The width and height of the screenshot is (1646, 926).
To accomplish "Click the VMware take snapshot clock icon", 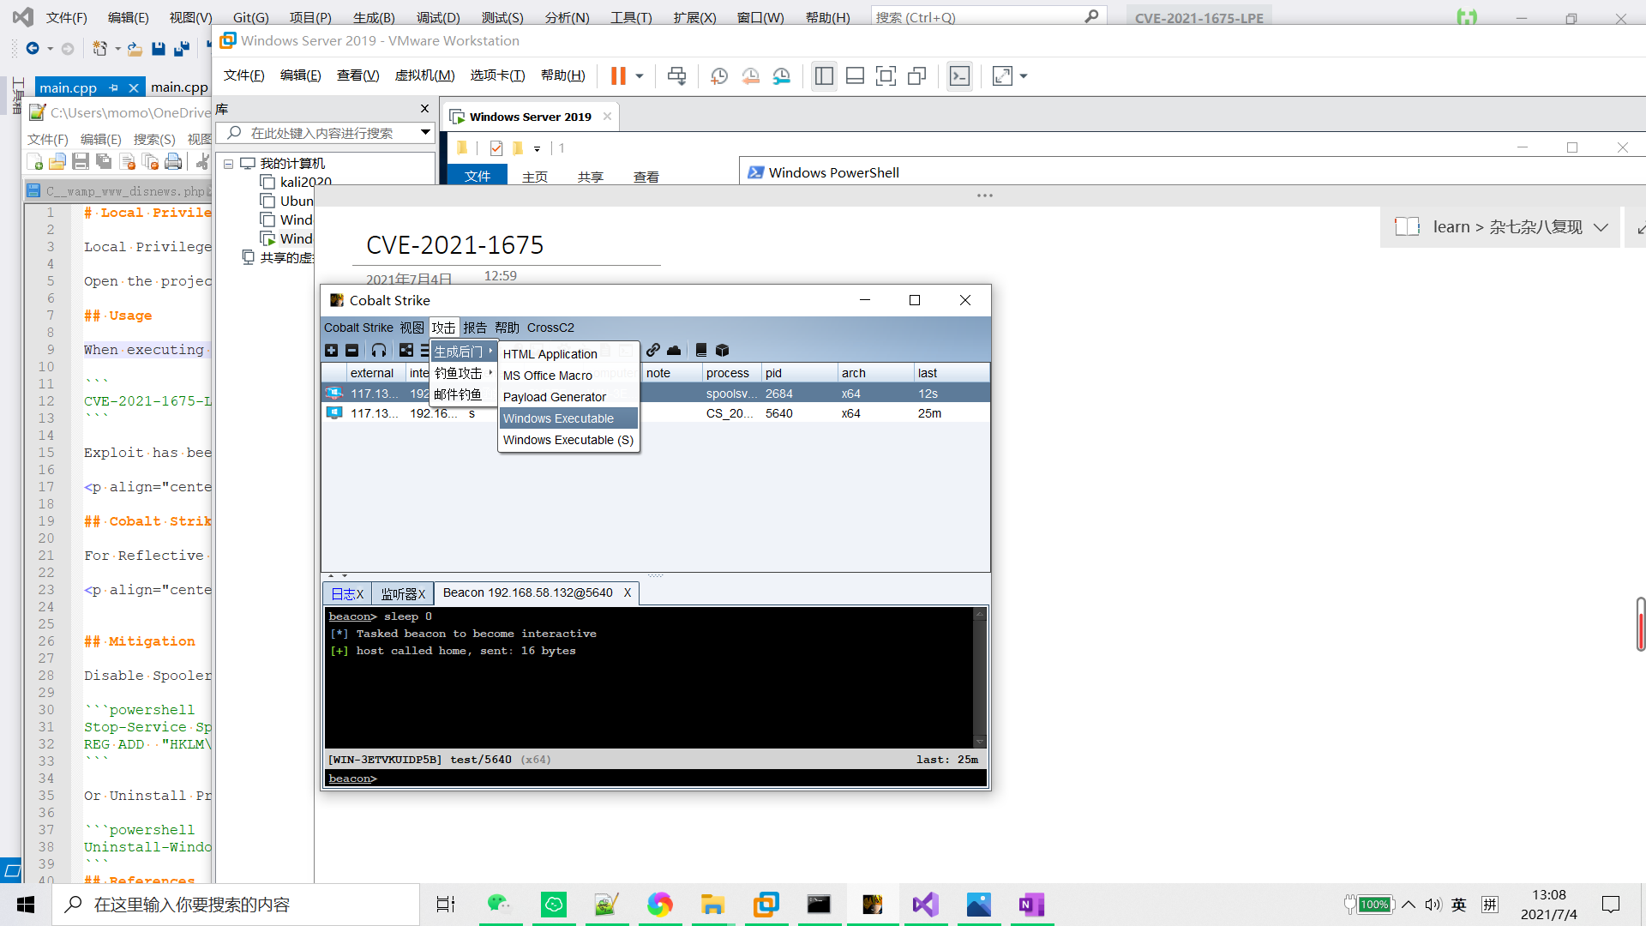I will (x=718, y=76).
